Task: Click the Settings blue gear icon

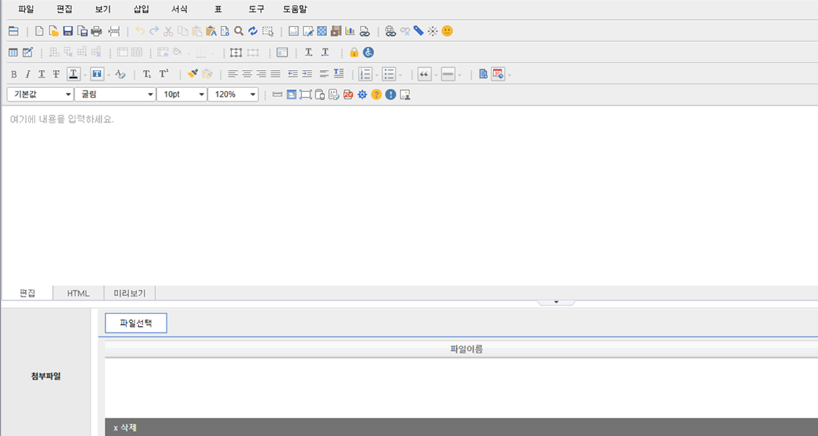Action: 362,95
